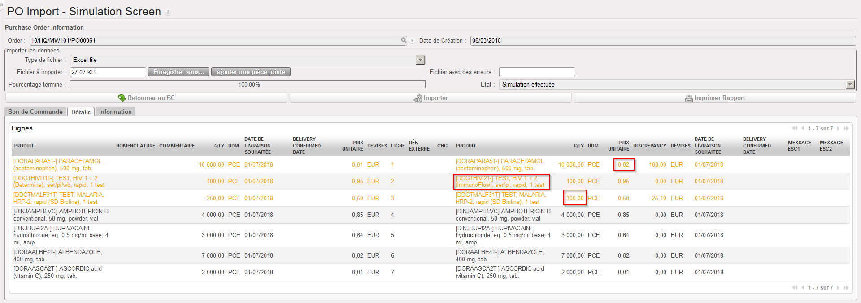The image size is (861, 303).
Task: Click the help icon beside the page title
Action: coord(168,13)
